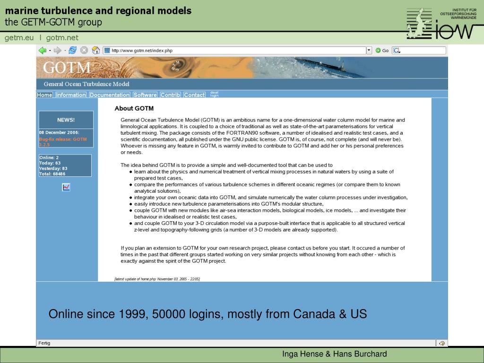
Task: Click the 'General Ocean Turbulence Model' subtitle
Action: pyautogui.click(x=86, y=84)
